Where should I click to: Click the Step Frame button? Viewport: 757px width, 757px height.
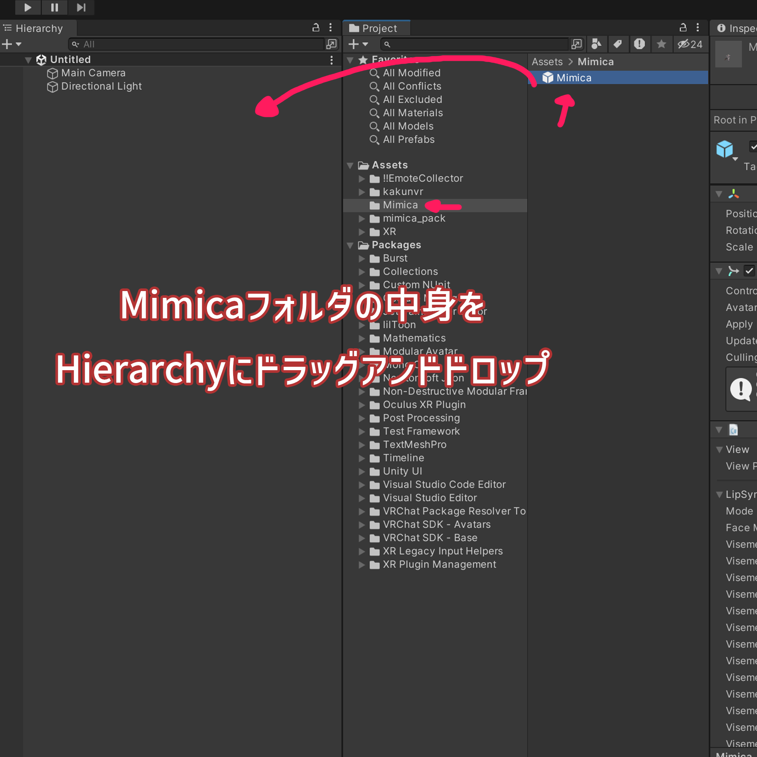tap(81, 8)
